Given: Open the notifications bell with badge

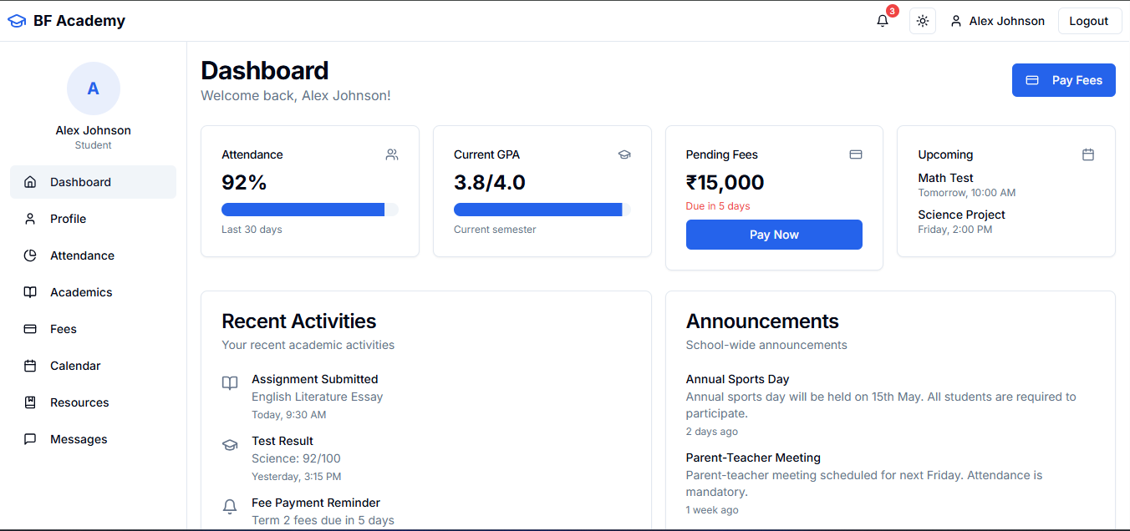Looking at the screenshot, I should click(883, 21).
